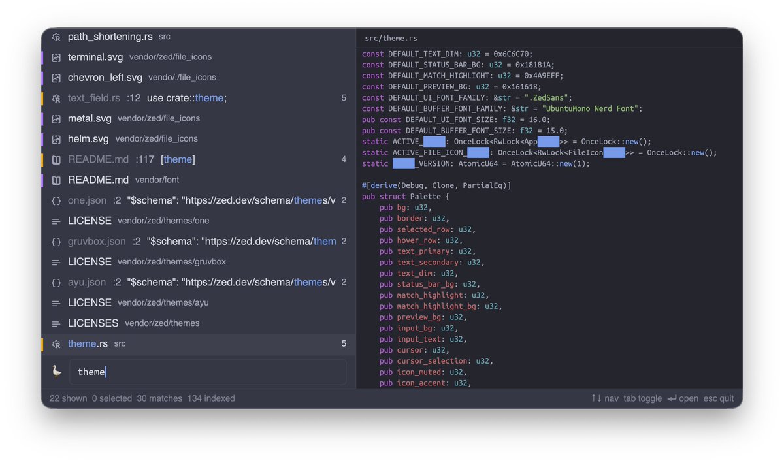Click the 'pub struct Palette {' line
Viewport: 784px width, 463px height.
[x=407, y=197]
